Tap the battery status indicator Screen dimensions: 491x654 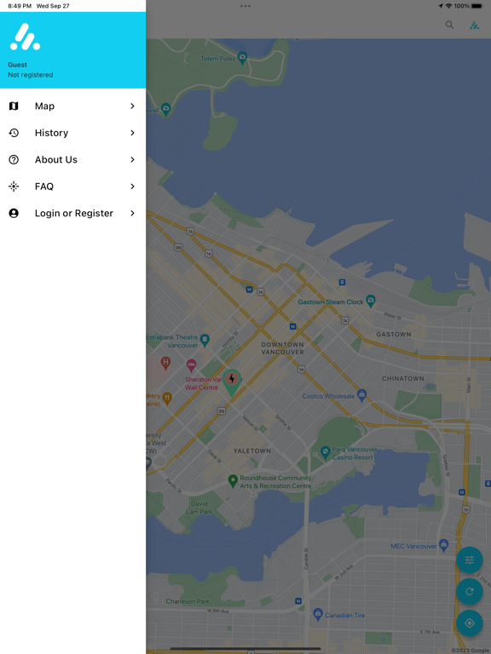477,6
